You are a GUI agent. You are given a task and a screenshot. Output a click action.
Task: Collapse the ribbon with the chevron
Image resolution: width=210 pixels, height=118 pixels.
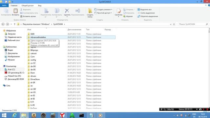click(x=206, y=5)
